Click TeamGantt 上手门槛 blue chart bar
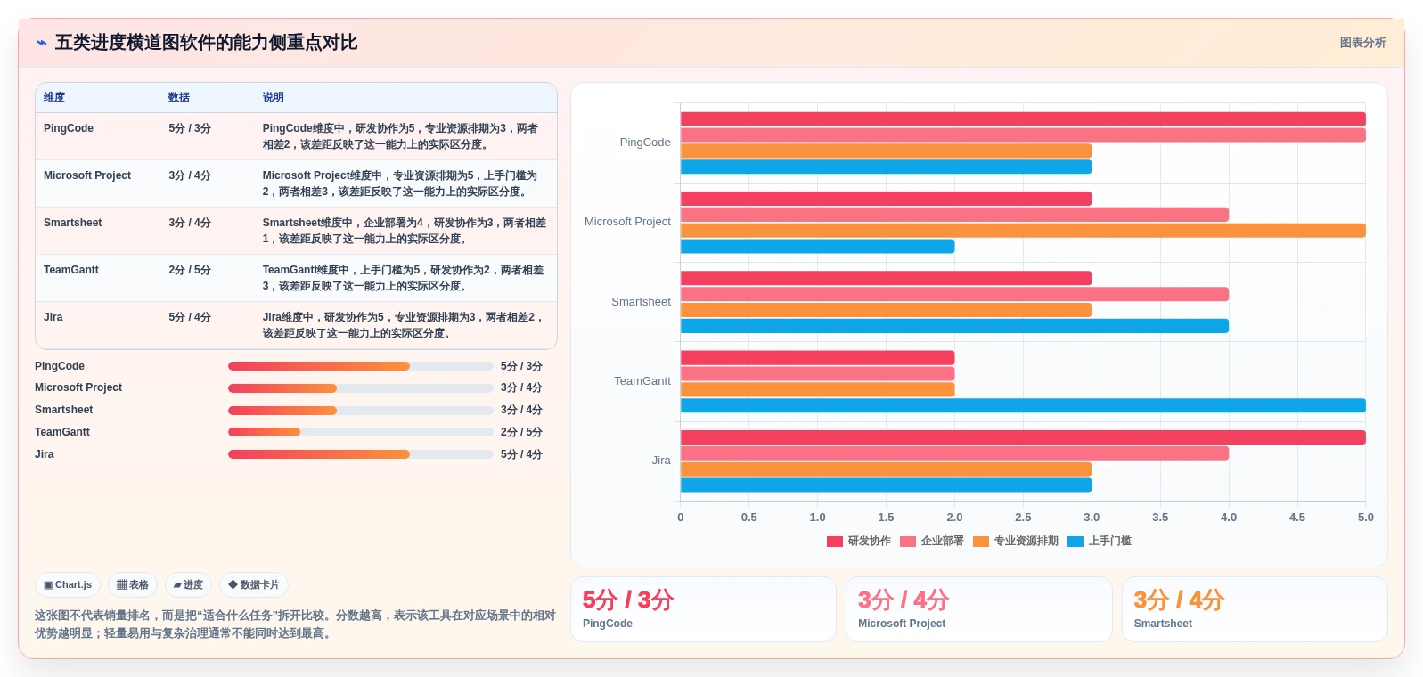The image size is (1423, 677). [x=1023, y=406]
